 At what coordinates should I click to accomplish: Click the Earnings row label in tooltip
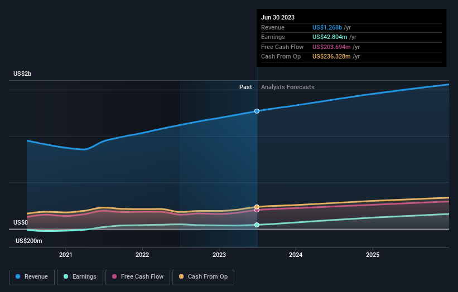273,37
